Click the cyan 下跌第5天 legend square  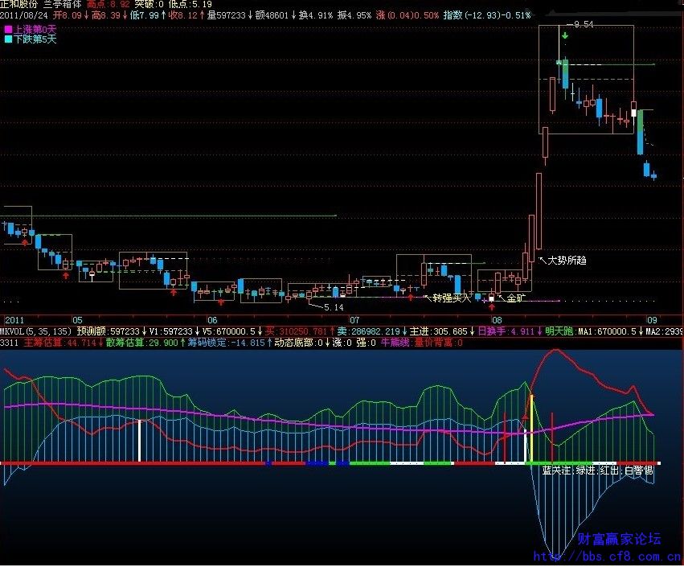coord(8,39)
